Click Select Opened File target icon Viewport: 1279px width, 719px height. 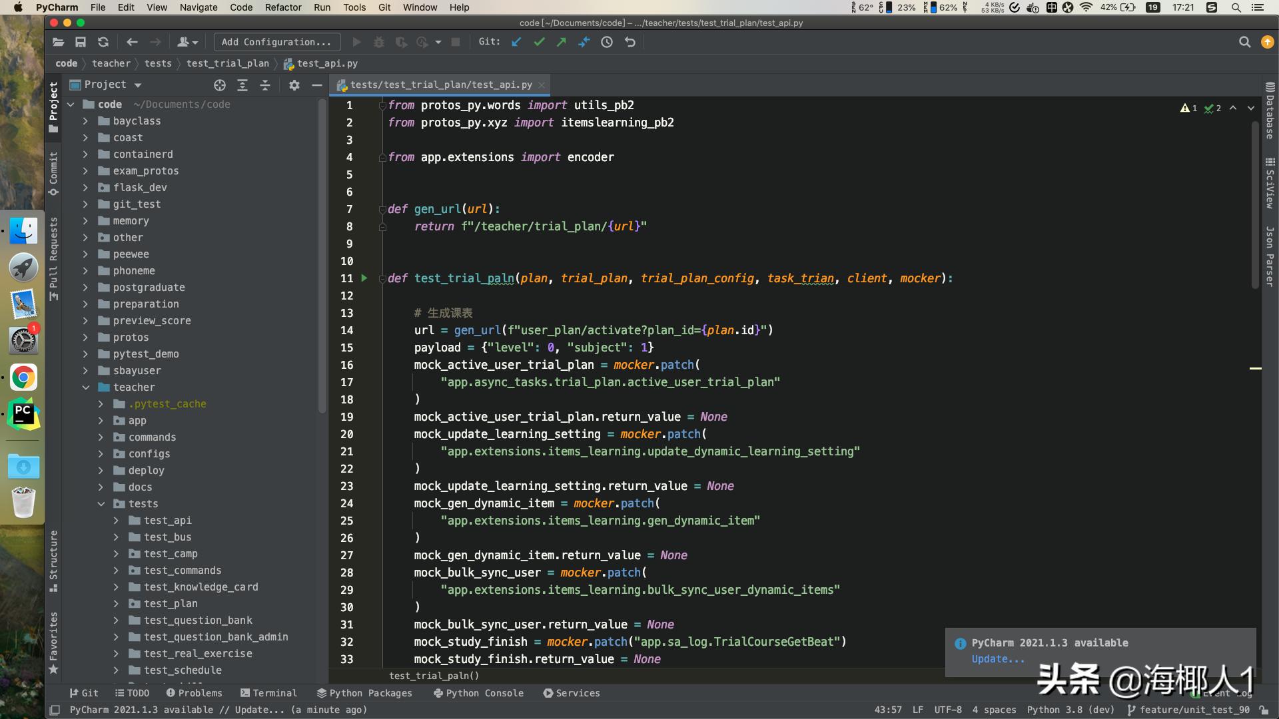220,85
